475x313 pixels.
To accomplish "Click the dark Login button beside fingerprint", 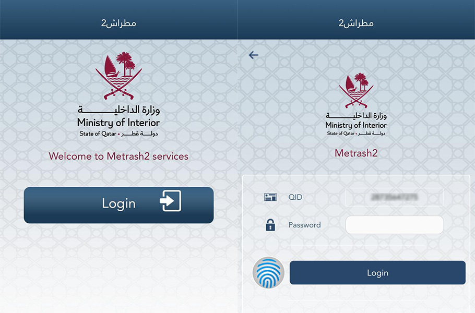I will (377, 273).
